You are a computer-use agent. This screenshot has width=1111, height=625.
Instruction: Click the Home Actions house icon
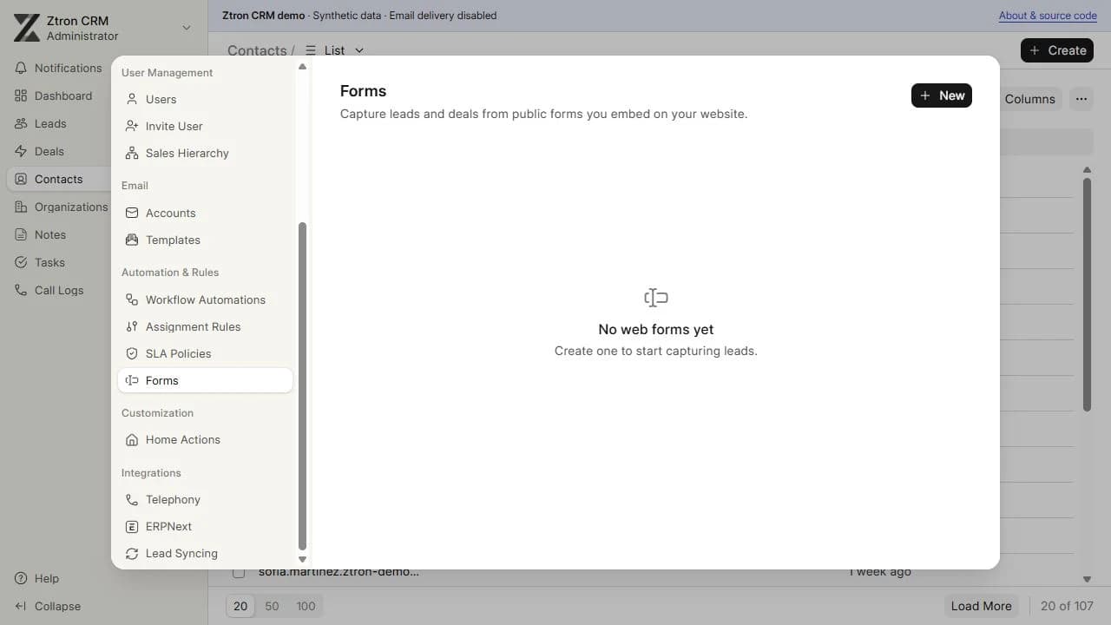pos(132,439)
